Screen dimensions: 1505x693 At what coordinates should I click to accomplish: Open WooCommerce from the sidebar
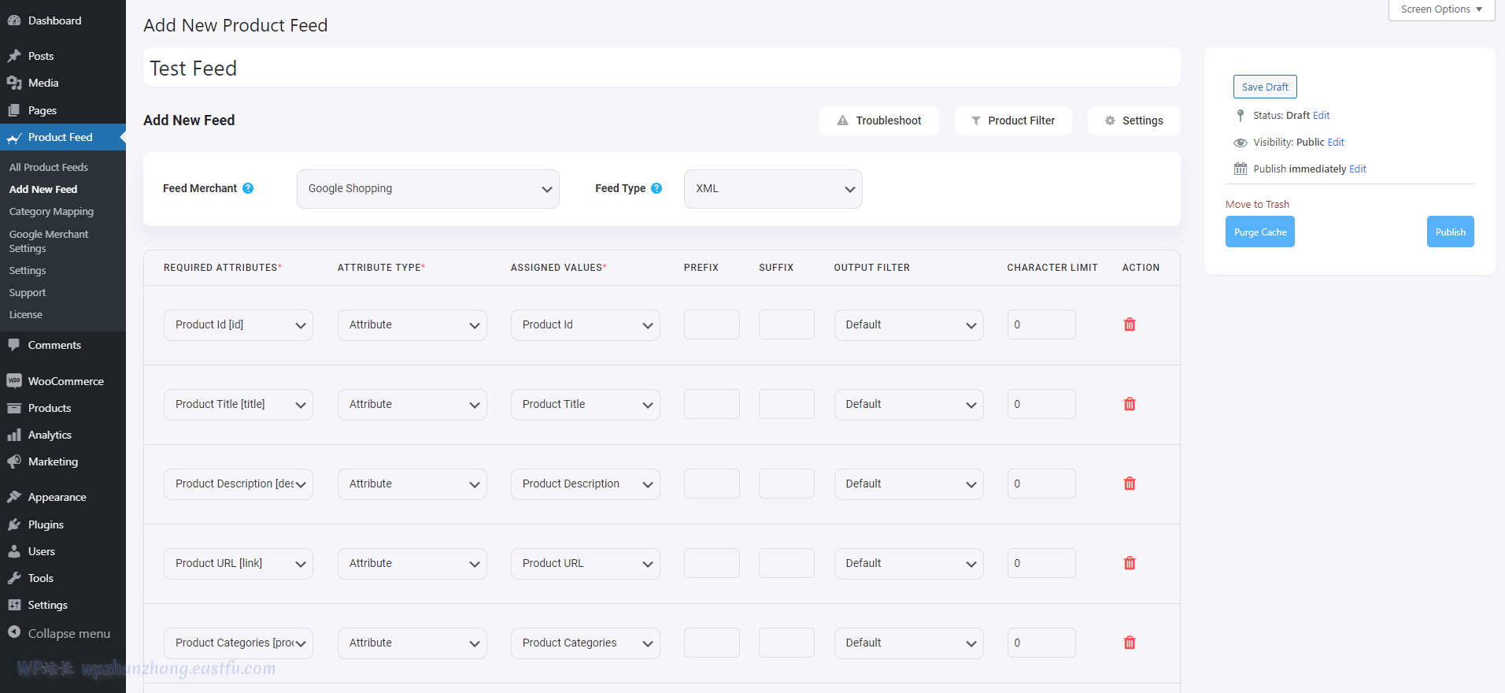(x=65, y=381)
